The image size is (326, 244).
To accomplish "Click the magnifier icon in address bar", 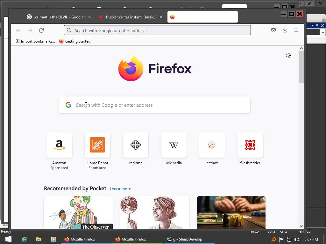I will (x=69, y=30).
